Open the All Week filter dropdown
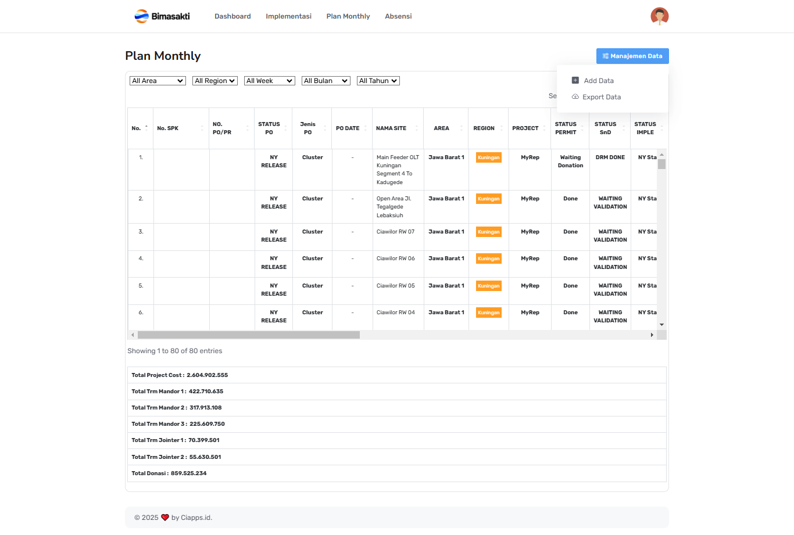This screenshot has width=794, height=535. (269, 81)
